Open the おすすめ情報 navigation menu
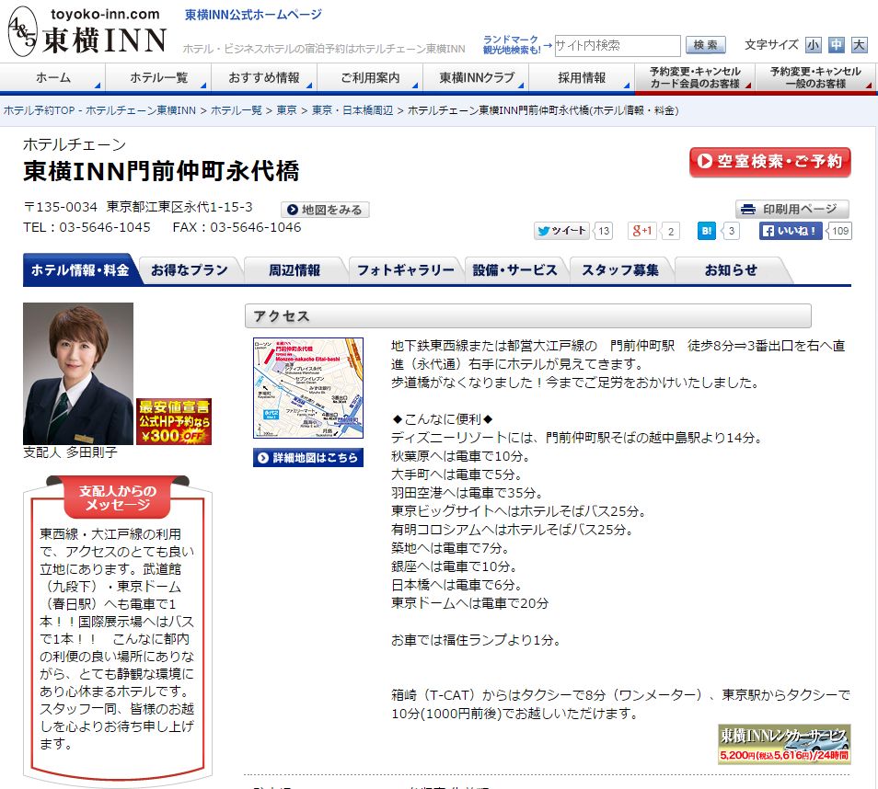The image size is (878, 789). coord(264,78)
